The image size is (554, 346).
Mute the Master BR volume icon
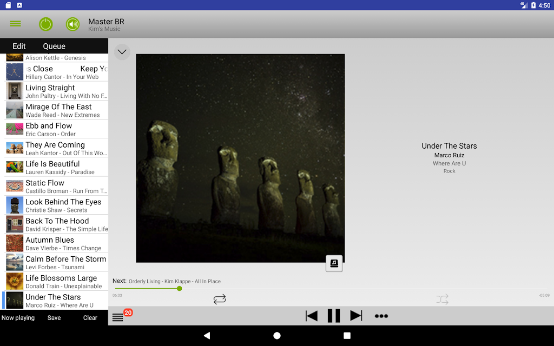73,24
